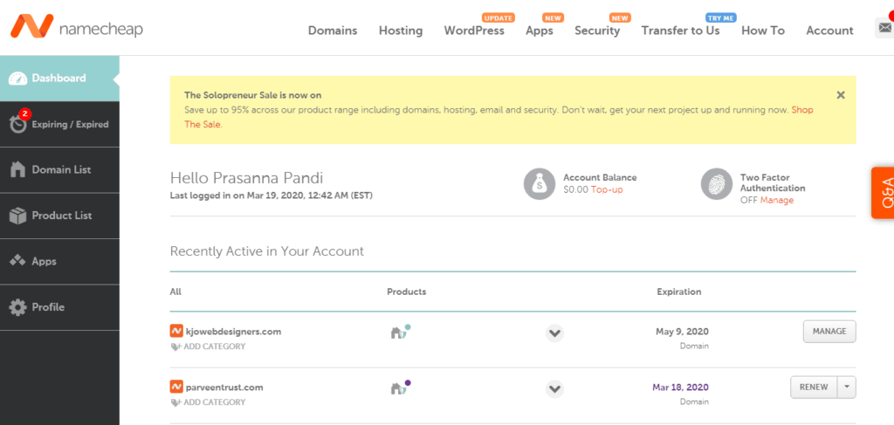Open the Hosting menu
This screenshot has width=894, height=425.
(401, 31)
